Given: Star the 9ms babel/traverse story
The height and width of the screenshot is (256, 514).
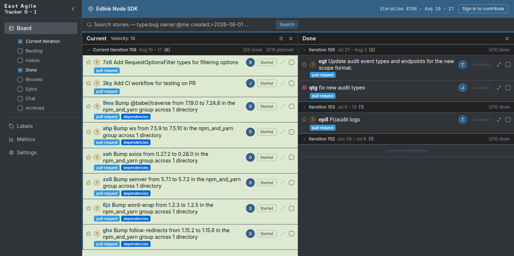Looking at the screenshot, I should [x=88, y=106].
